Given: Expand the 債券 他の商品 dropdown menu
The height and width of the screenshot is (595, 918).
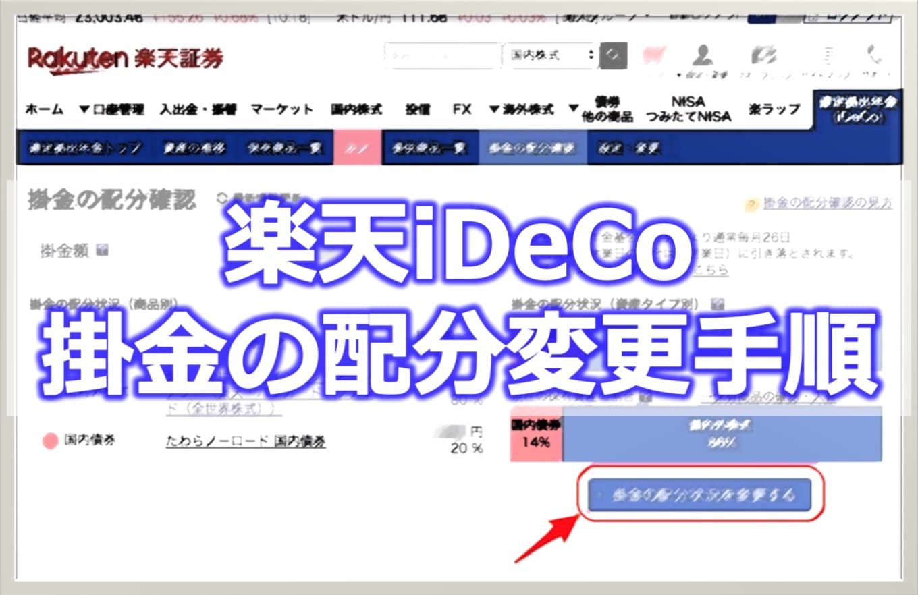Looking at the screenshot, I should point(601,109).
